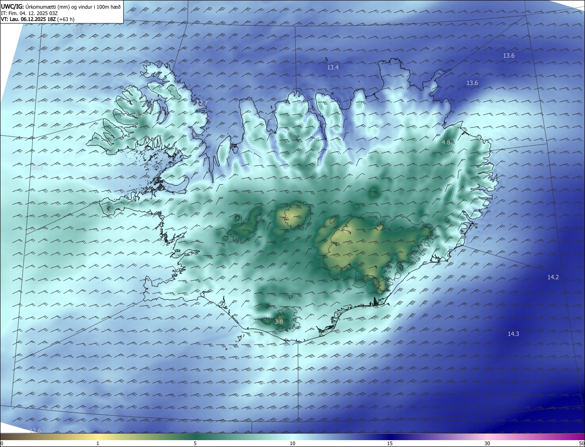Click the initial time line 'IT: Fim. 04. 12. 2025 03Z'
Viewport: 585px width, 447px height.
point(29,13)
